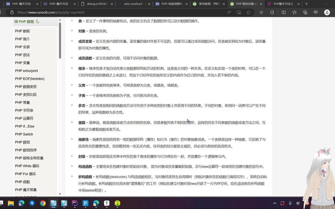Toggle Edge split screen view
335x209 pixels.
pos(283,13)
